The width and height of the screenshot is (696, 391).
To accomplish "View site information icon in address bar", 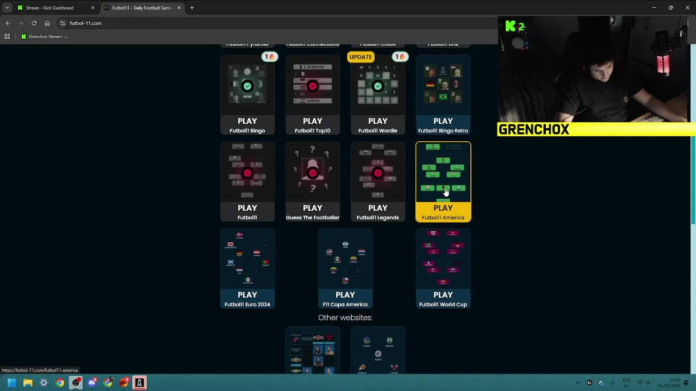I will tap(63, 23).
